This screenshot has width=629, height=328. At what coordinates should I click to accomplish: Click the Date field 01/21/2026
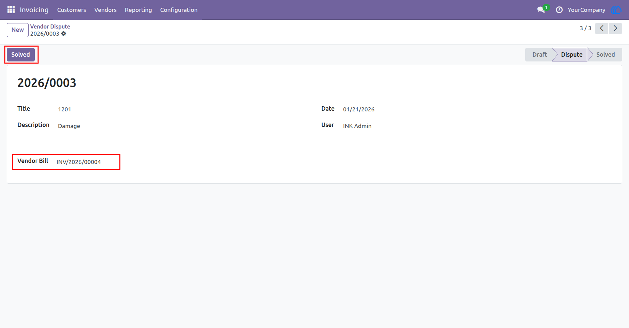(x=359, y=109)
